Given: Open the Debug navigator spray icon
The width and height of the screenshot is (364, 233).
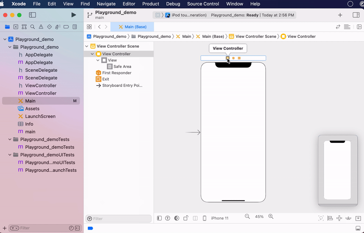Looking at the screenshot, I should point(58,27).
